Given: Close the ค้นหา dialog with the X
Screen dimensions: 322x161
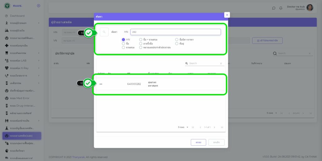Looking at the screenshot, I should click(227, 15).
